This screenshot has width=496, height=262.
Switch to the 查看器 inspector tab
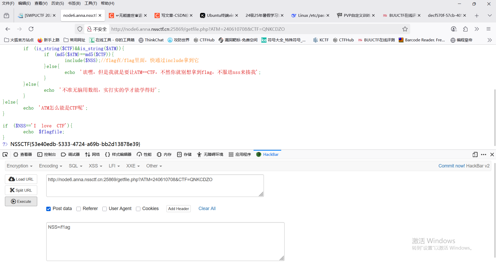[x=23, y=155]
